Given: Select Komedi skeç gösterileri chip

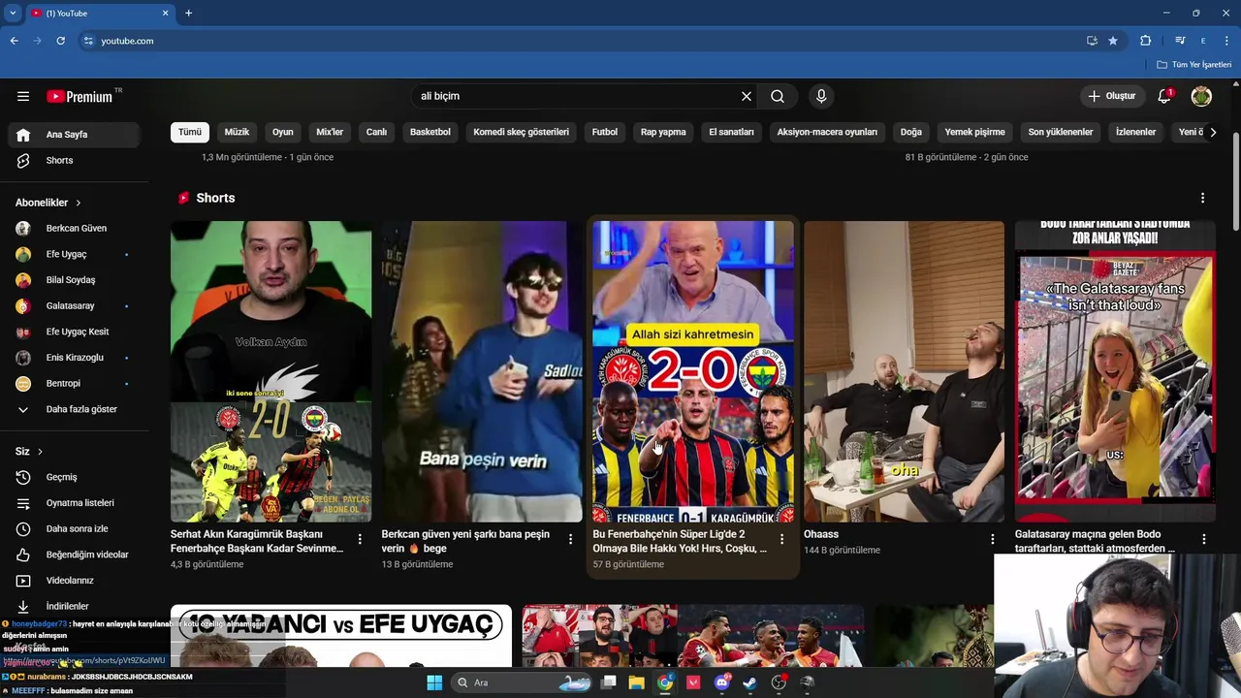Looking at the screenshot, I should click(521, 132).
